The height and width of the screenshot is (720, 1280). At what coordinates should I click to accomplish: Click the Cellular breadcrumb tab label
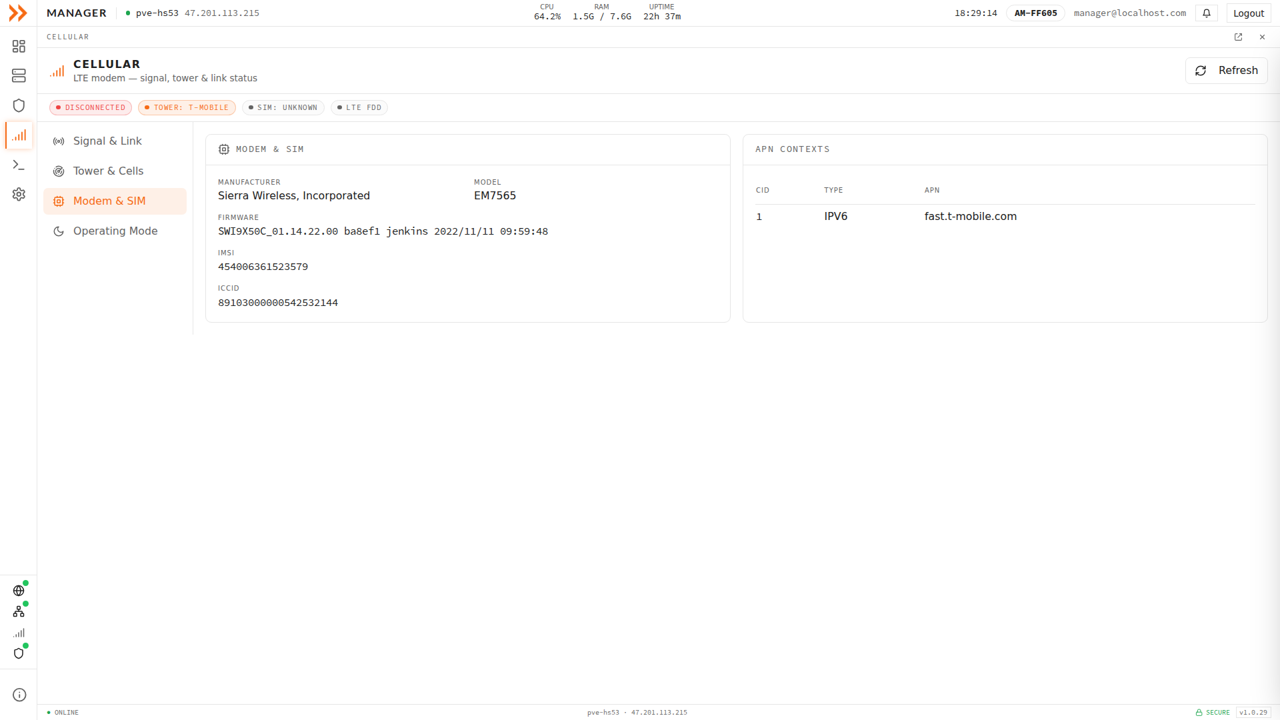coord(67,37)
